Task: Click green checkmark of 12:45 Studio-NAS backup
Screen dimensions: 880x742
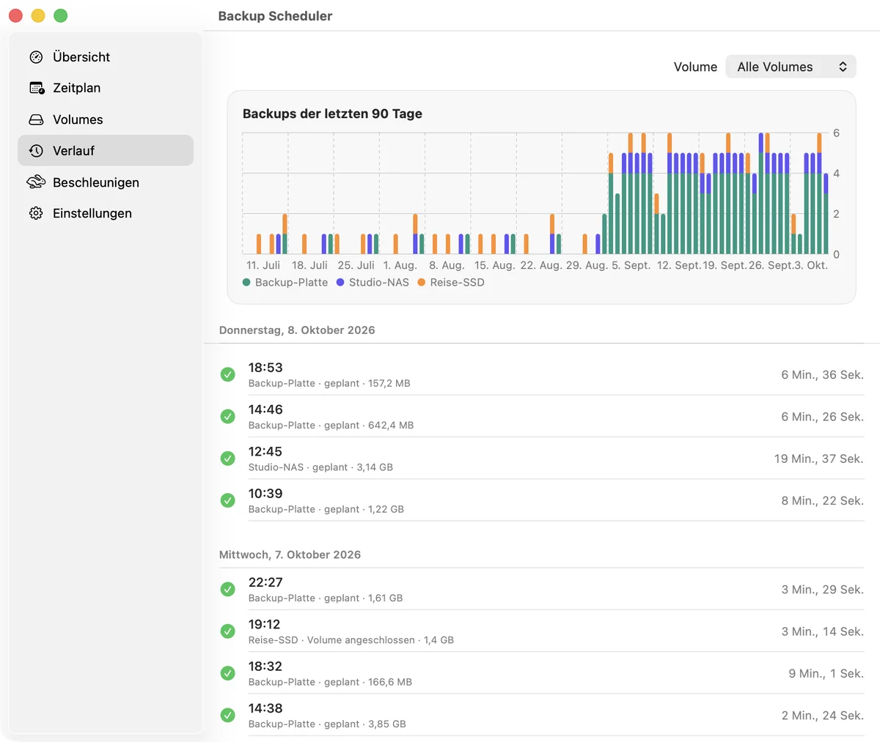Action: 228,459
